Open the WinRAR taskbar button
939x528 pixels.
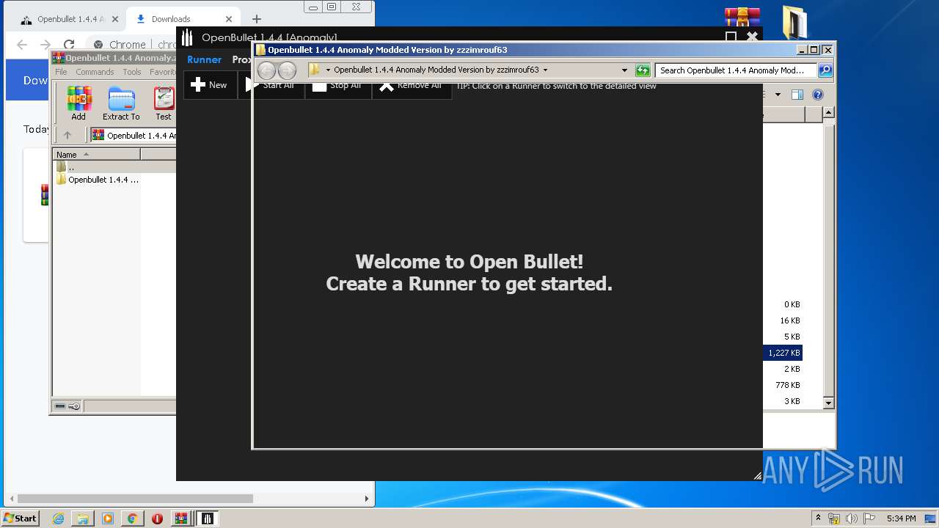(180, 518)
